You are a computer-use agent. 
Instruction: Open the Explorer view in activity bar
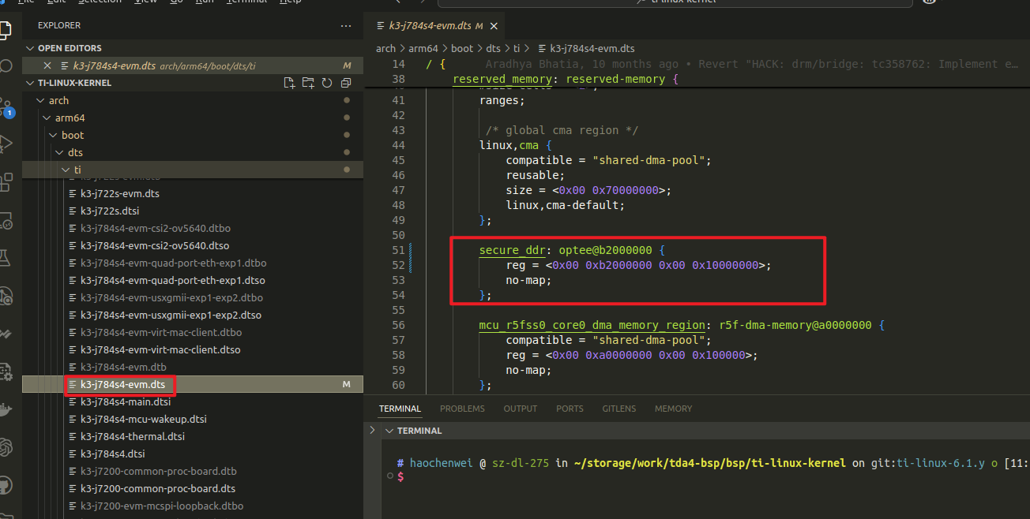(6, 30)
